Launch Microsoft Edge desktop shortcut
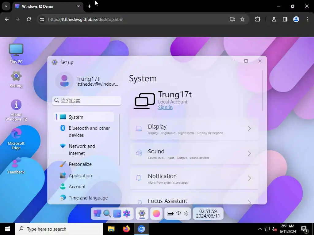Image resolution: width=314 pixels, height=235 pixels. point(16,139)
